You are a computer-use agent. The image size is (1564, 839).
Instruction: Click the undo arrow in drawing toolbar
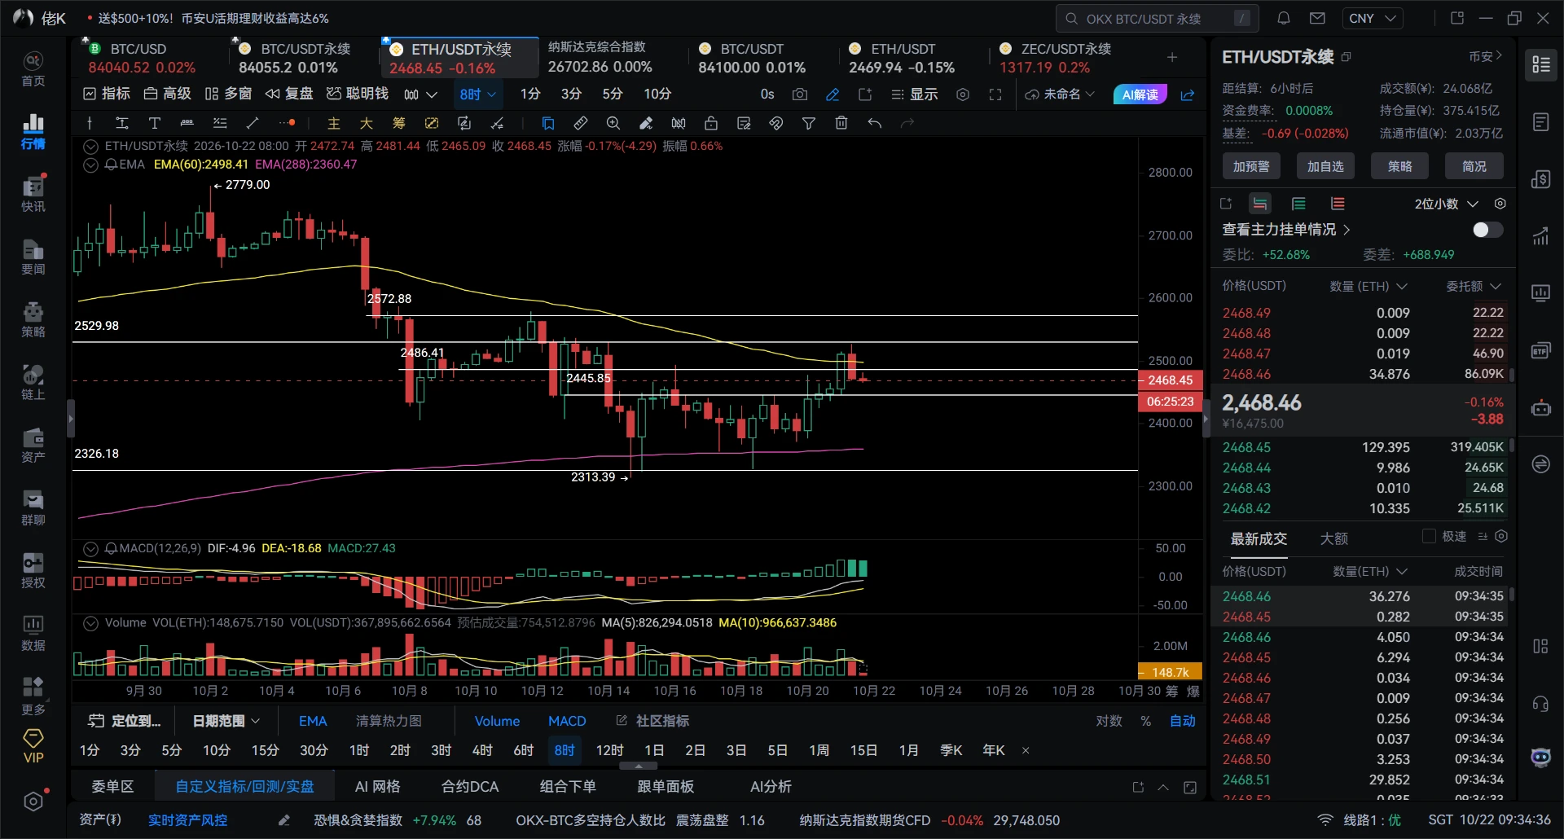tap(874, 123)
